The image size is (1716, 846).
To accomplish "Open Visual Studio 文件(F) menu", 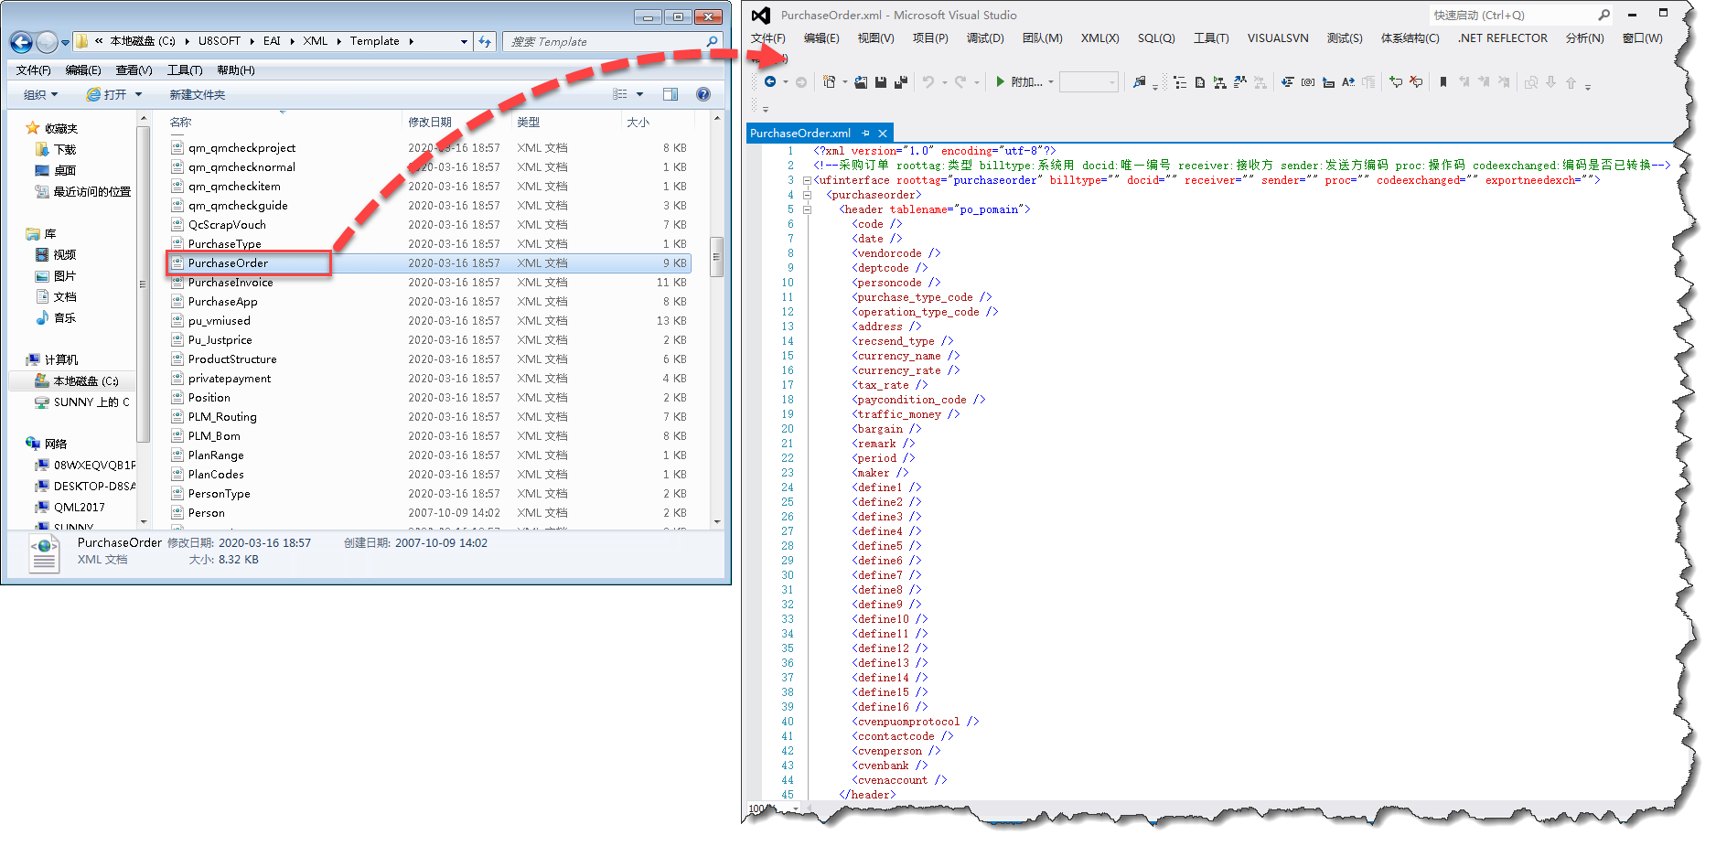I will pos(767,38).
